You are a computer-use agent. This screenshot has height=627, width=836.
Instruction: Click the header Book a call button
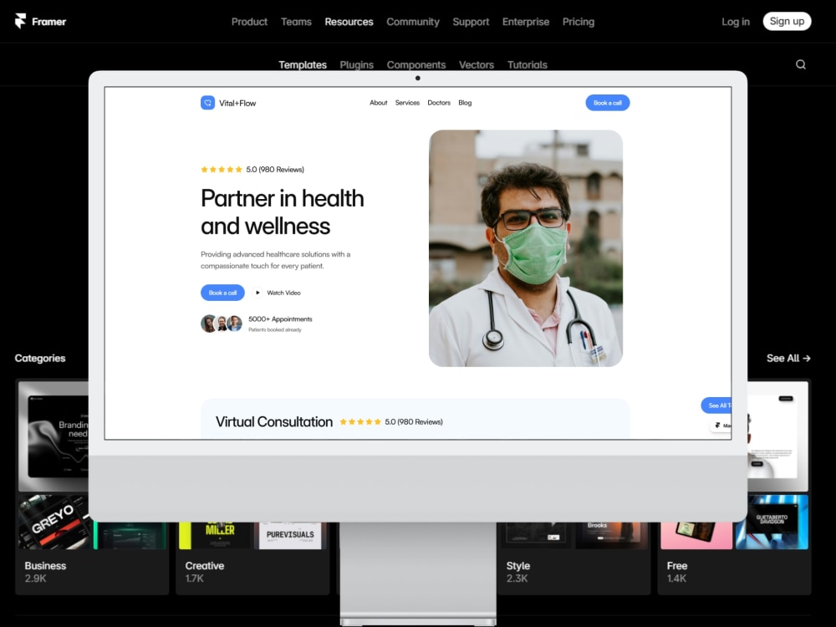coord(607,102)
